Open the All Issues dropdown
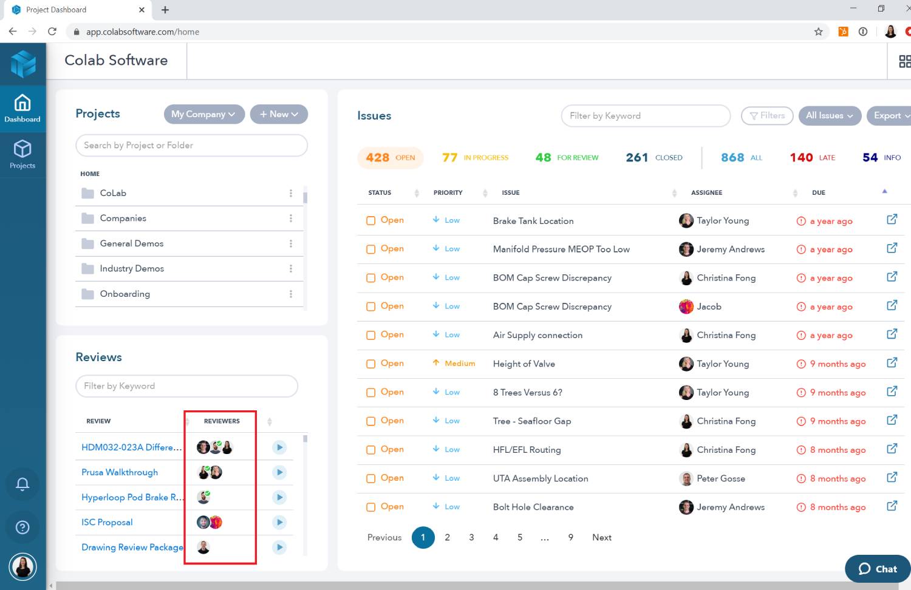Image resolution: width=911 pixels, height=590 pixels. click(830, 115)
